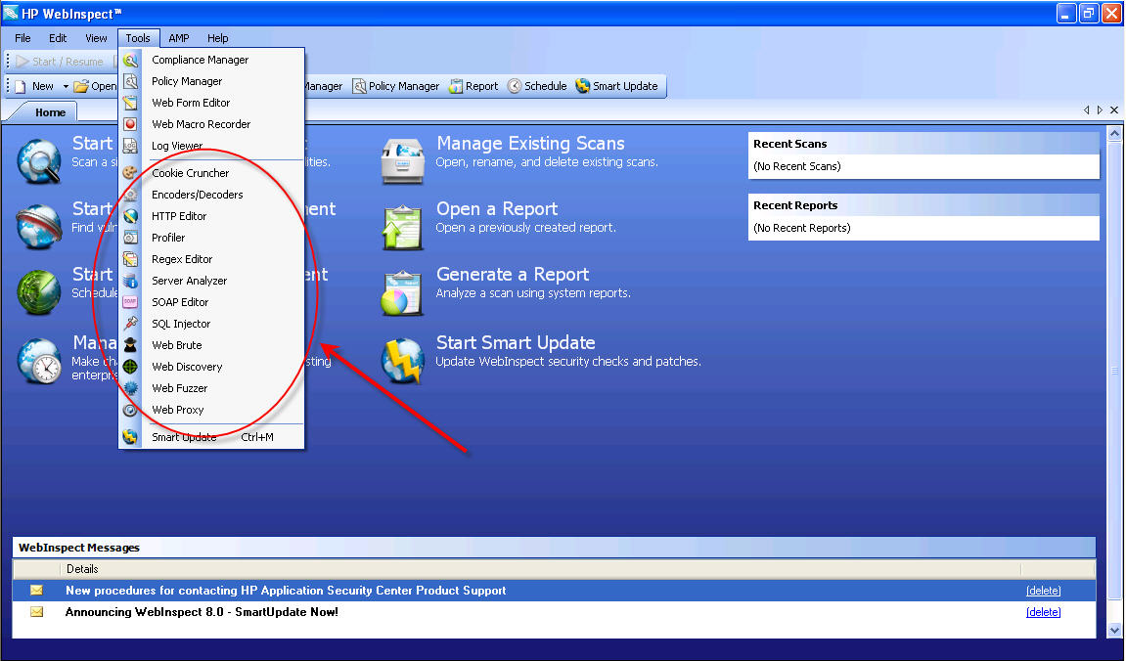Click the Server Analyzer menu icon
This screenshot has width=1126, height=661.
130,281
